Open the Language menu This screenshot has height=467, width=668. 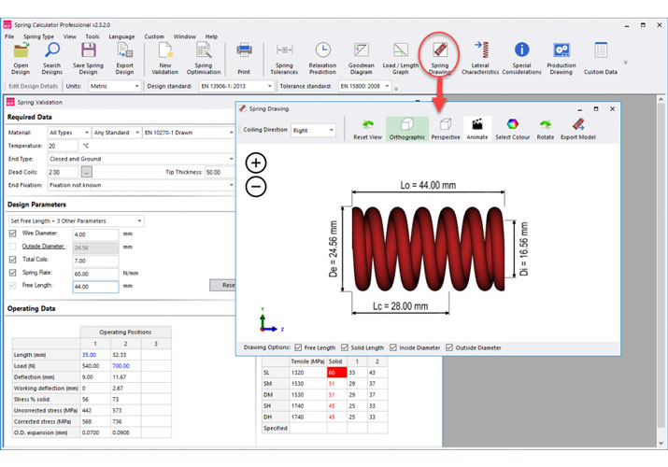coord(121,36)
